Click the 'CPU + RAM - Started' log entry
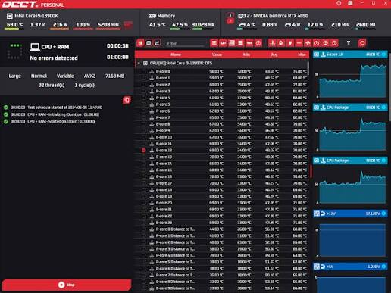391x293 pixels. click(61, 122)
